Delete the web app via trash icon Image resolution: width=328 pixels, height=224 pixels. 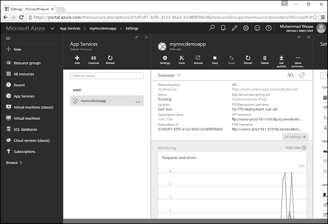[265, 57]
